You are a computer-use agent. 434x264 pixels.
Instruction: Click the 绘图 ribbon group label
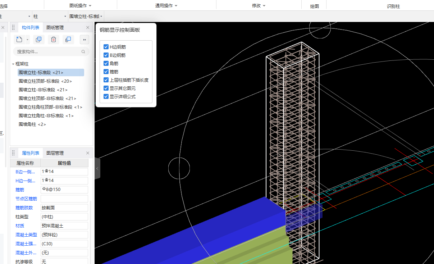click(x=314, y=6)
